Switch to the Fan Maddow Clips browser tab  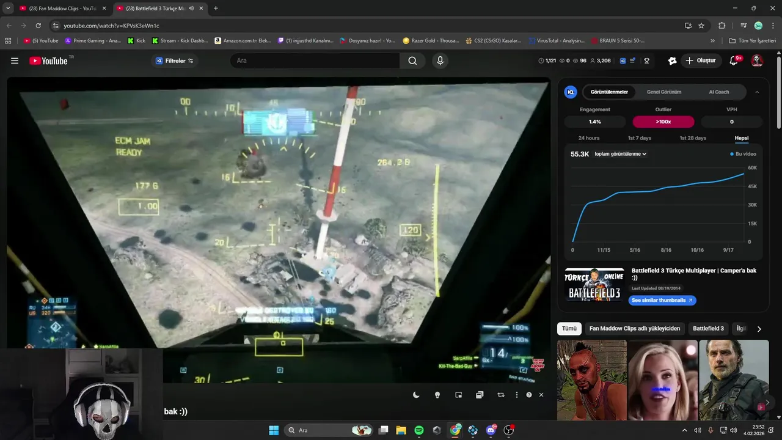coord(63,9)
